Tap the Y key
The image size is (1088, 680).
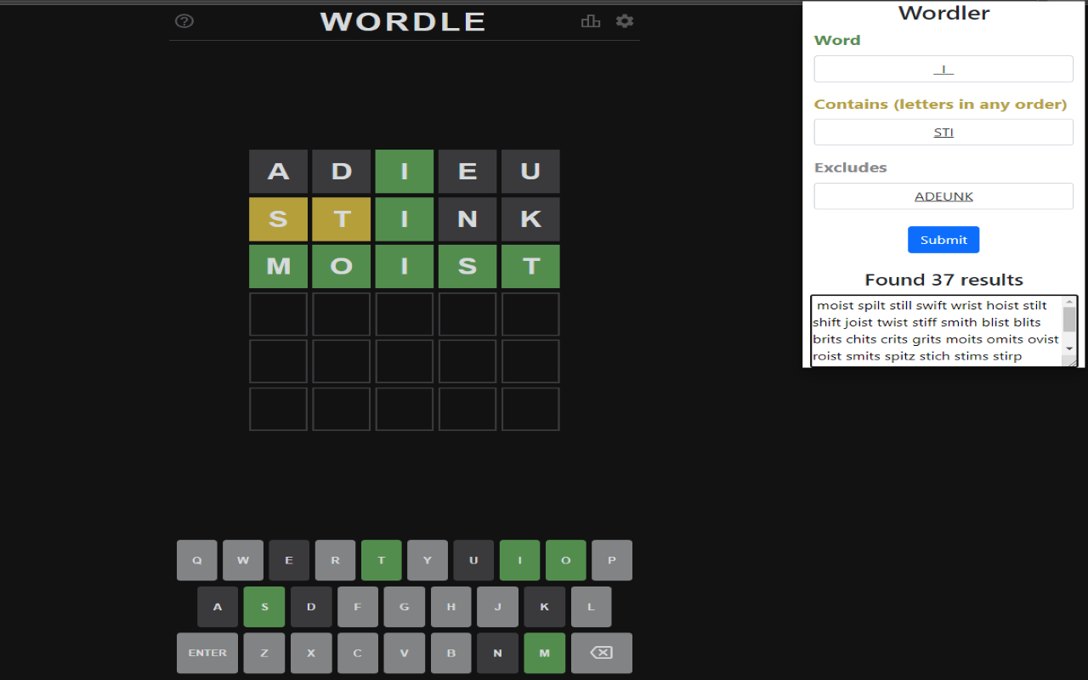[x=428, y=560]
